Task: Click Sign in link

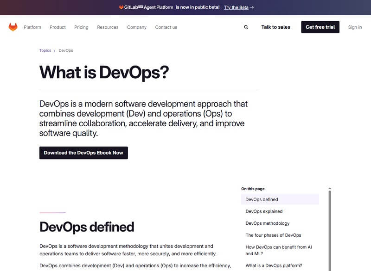Action: pyautogui.click(x=355, y=27)
